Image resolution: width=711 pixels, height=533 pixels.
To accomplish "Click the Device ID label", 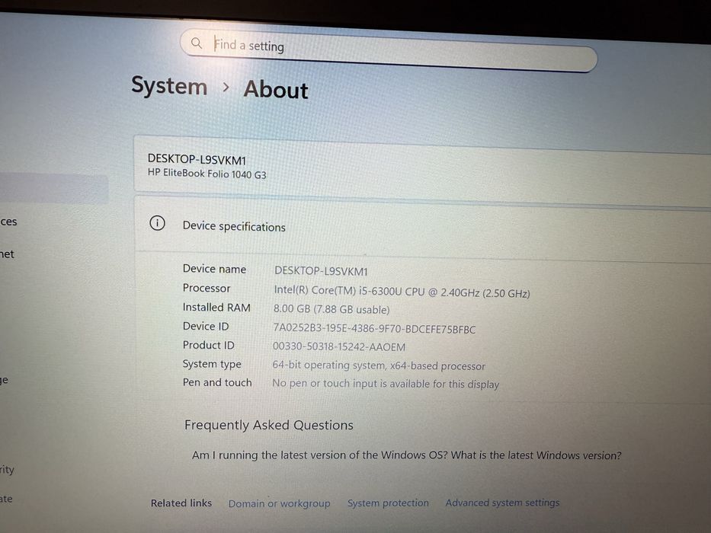I will (206, 327).
